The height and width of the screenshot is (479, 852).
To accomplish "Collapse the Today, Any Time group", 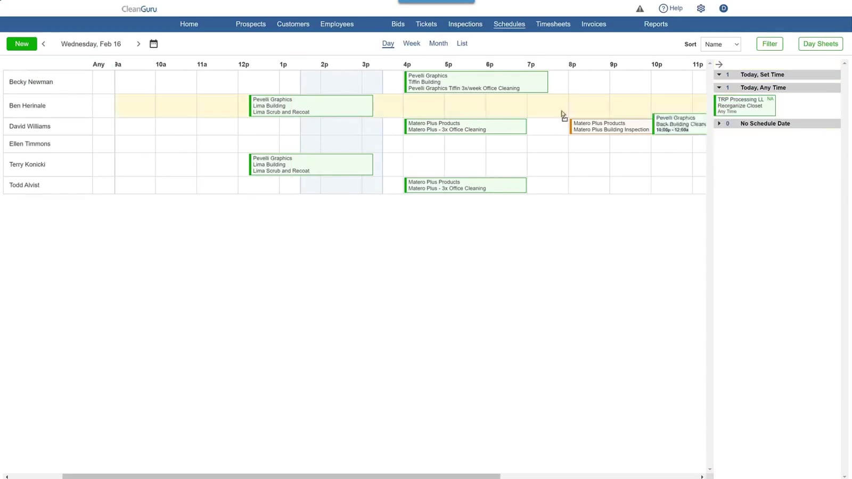I will 719,87.
